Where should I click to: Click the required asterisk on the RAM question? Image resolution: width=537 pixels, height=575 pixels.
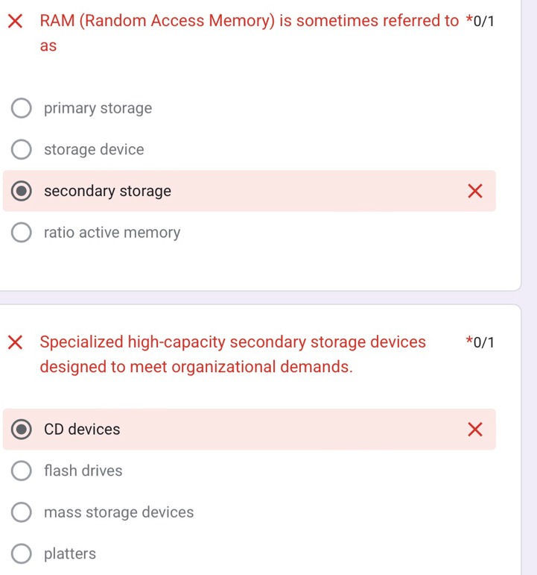click(x=469, y=20)
